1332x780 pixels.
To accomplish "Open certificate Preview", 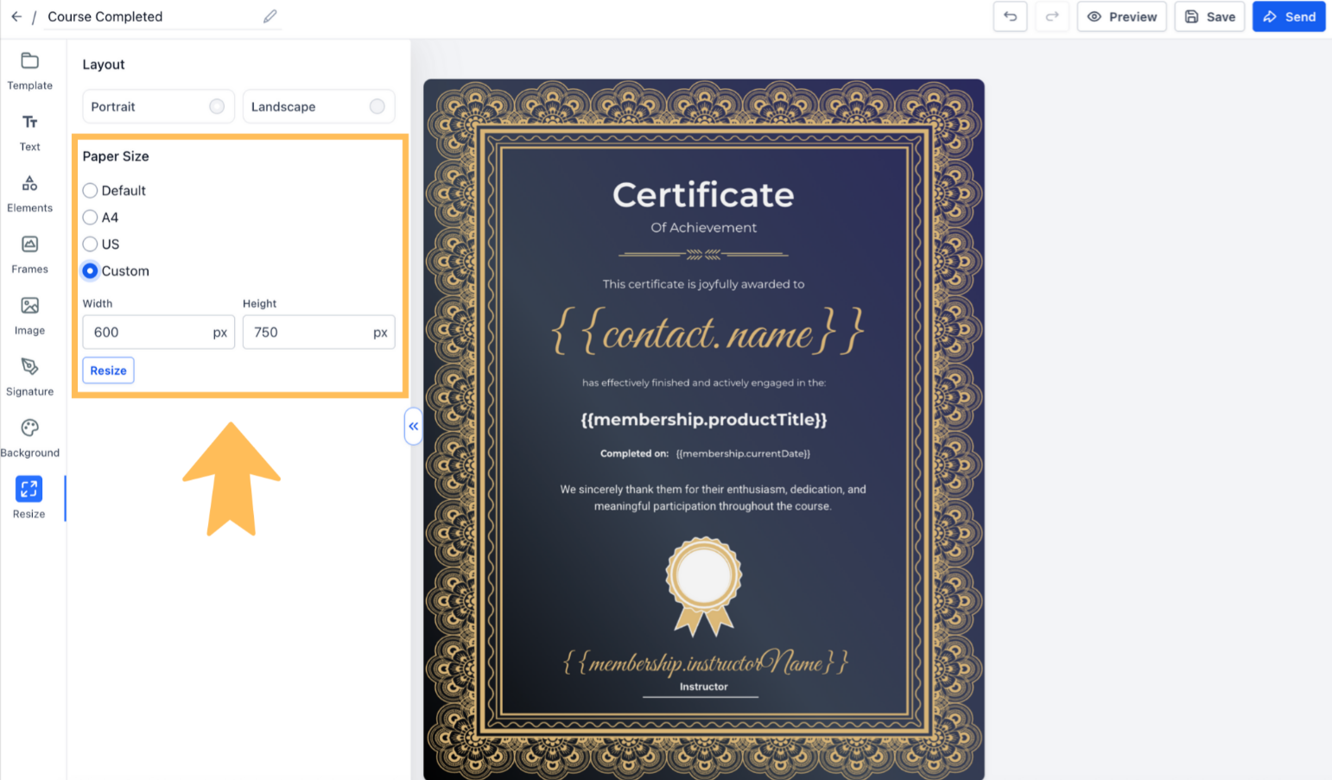I will click(x=1122, y=16).
